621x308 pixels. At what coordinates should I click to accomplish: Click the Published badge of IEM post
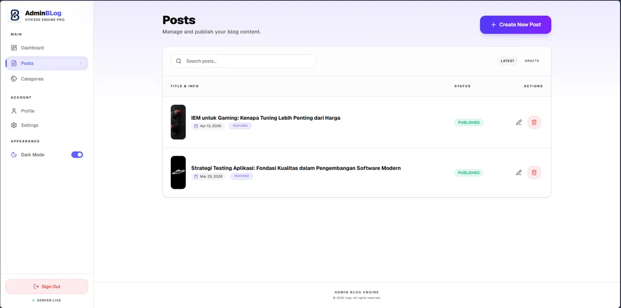469,123
